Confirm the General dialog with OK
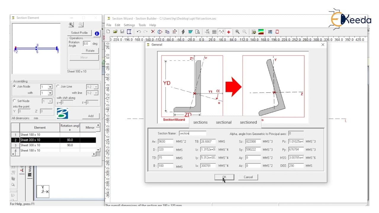This screenshot has width=379, height=213. click(224, 177)
